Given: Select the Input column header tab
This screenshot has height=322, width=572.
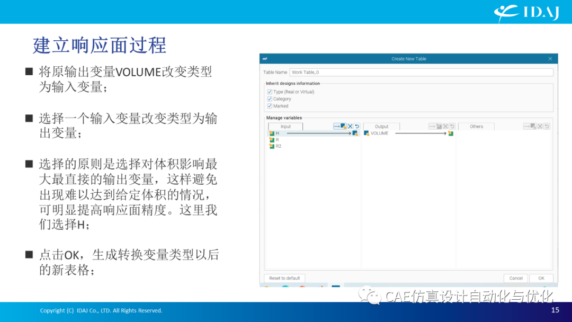Looking at the screenshot, I should 285,127.
